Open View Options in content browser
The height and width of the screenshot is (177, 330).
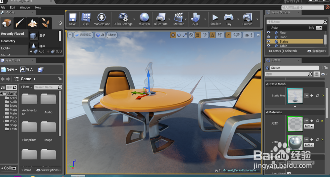[x=49, y=170]
